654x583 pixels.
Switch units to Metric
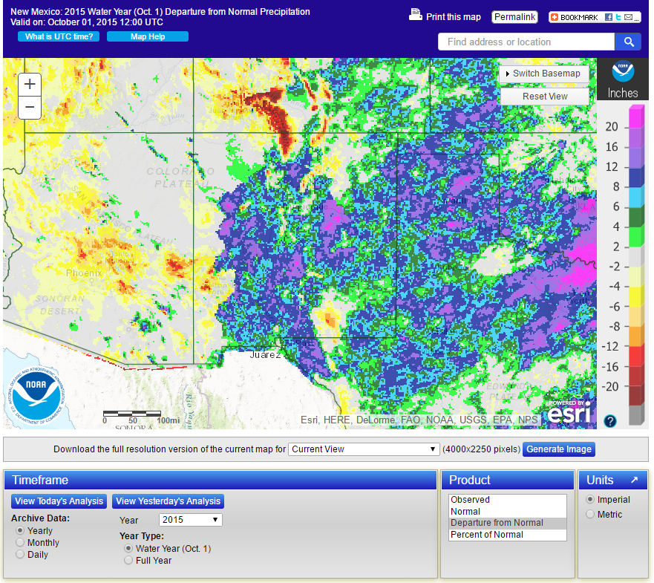click(590, 512)
